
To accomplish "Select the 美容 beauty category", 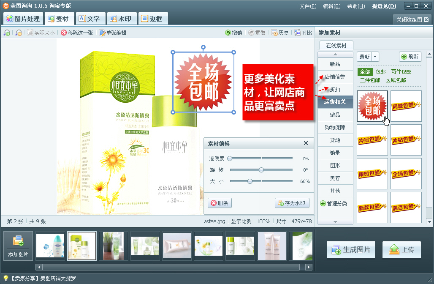I will coord(335,178).
